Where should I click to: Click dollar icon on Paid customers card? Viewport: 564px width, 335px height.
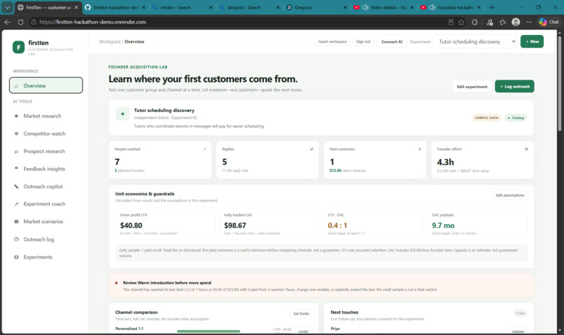(x=419, y=149)
